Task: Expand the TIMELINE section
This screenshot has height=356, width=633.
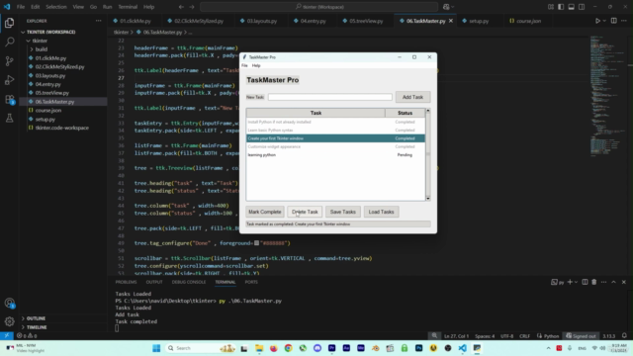Action: pyautogui.click(x=23, y=327)
